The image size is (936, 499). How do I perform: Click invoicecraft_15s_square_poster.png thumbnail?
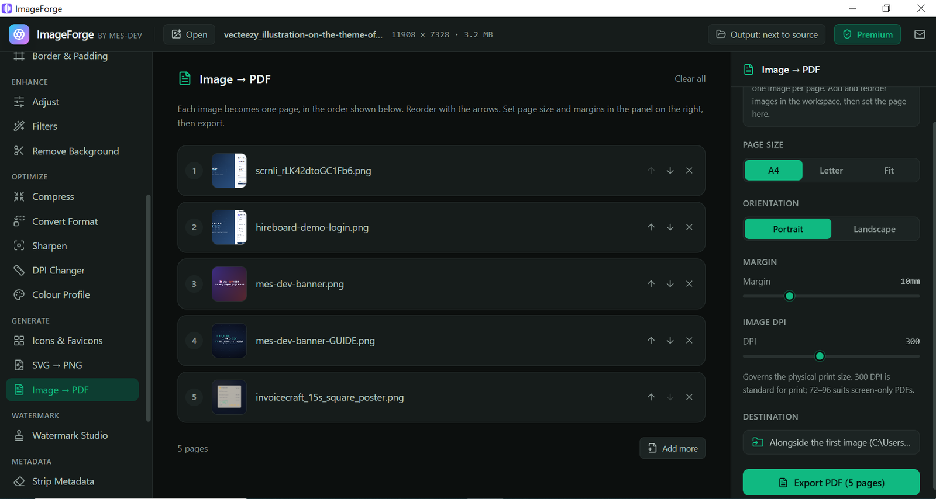229,397
